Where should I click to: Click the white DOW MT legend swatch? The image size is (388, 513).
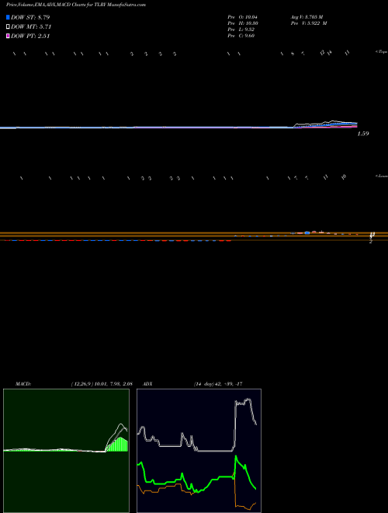tap(8, 27)
